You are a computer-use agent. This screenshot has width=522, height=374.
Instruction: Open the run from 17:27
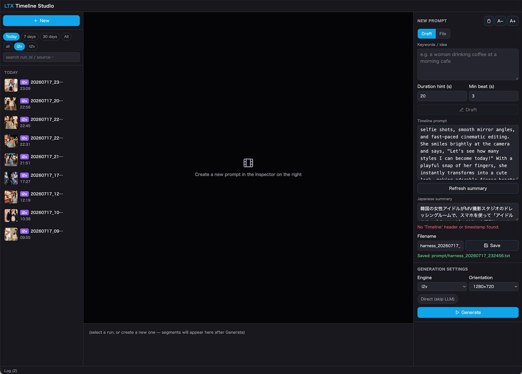(41, 178)
